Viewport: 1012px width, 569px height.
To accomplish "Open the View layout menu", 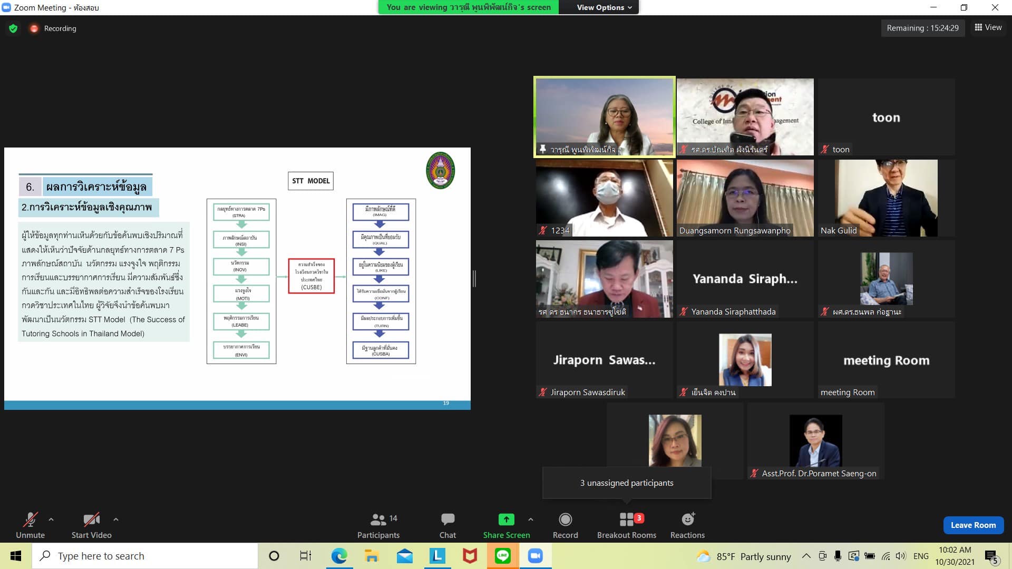I will coord(988,27).
